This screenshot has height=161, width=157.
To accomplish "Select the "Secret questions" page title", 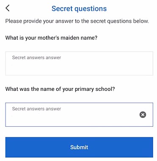I will (x=79, y=9).
